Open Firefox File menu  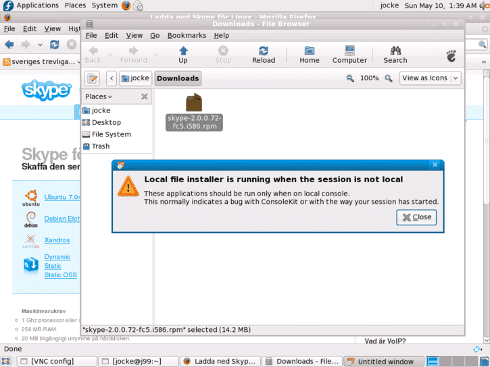tap(9, 29)
